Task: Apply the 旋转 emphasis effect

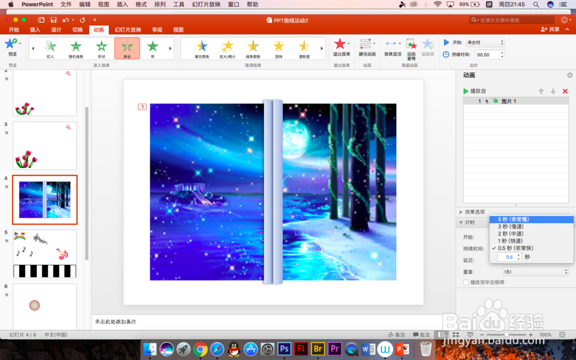Action: click(x=278, y=48)
